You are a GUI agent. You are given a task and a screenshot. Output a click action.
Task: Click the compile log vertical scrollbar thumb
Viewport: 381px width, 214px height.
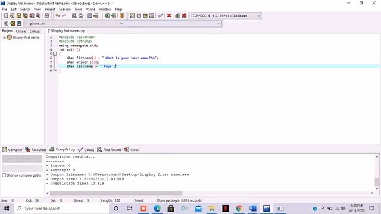[x=377, y=182]
